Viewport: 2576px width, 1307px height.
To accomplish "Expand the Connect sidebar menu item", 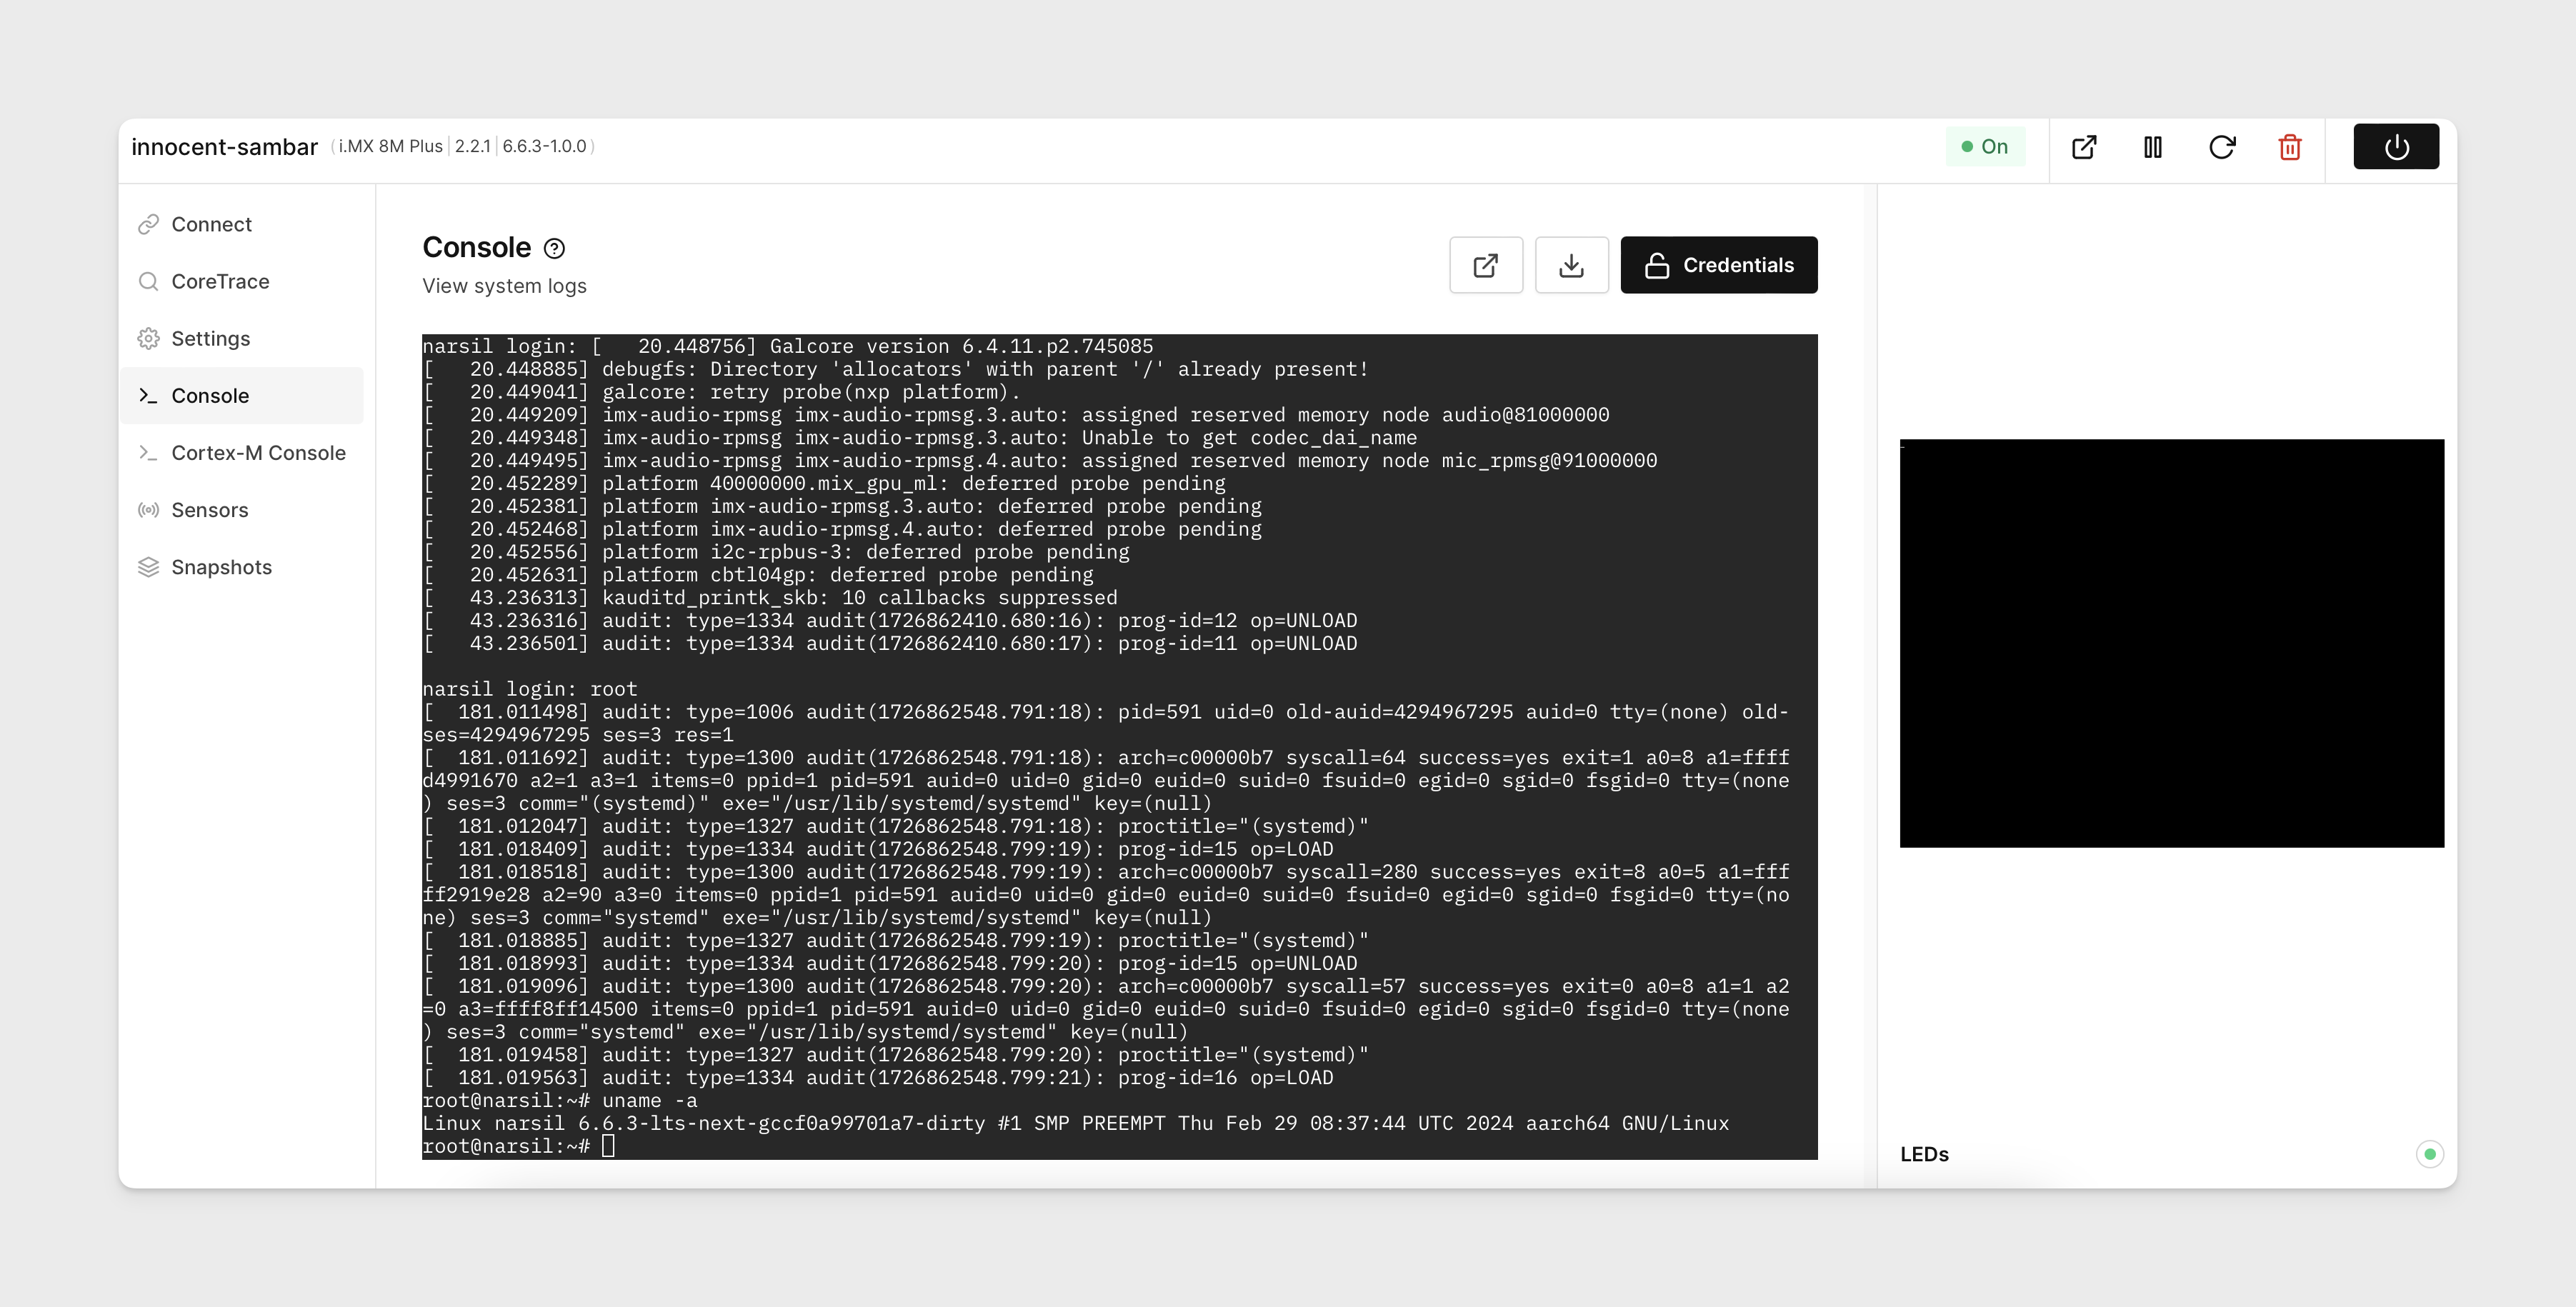I will [211, 224].
